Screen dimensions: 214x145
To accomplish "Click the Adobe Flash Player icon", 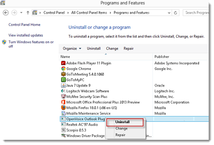I will pyautogui.click(x=63, y=63).
